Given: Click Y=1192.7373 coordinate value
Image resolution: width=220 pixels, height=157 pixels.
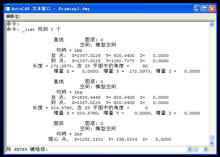Looking at the screenshot, I should [120, 61].
